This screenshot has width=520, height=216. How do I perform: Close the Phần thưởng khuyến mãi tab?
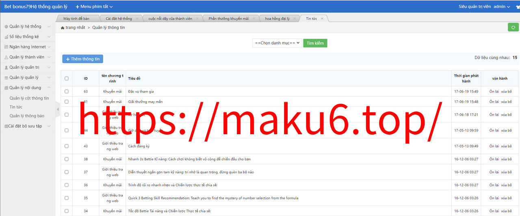[x=254, y=19]
